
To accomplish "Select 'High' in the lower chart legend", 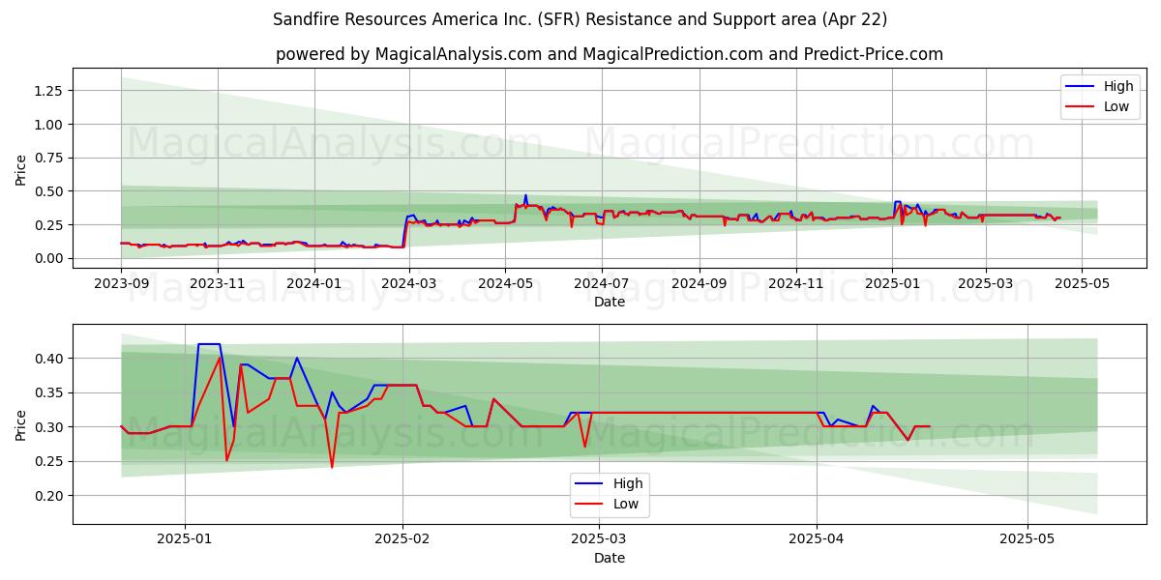I will click(628, 483).
